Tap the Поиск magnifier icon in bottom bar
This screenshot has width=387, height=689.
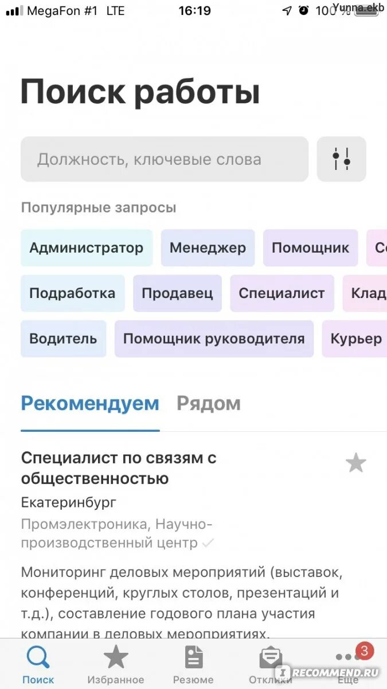tap(38, 657)
